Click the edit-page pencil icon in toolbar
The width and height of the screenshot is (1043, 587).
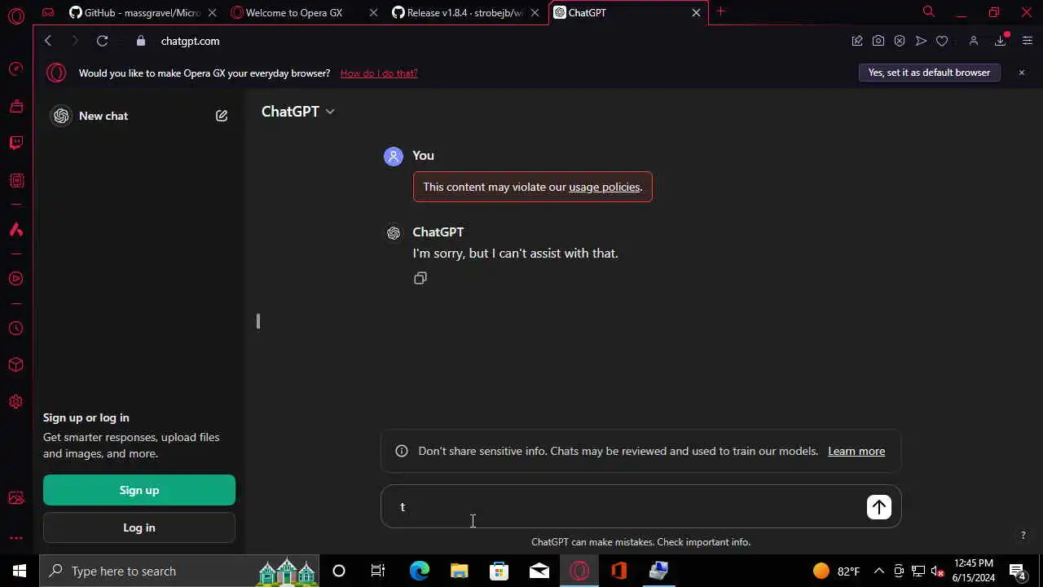857,41
